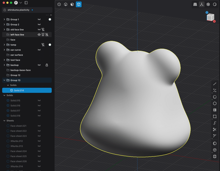Toggle the grid display icon
This screenshot has width=220, height=171.
pyautogui.click(x=195, y=4)
